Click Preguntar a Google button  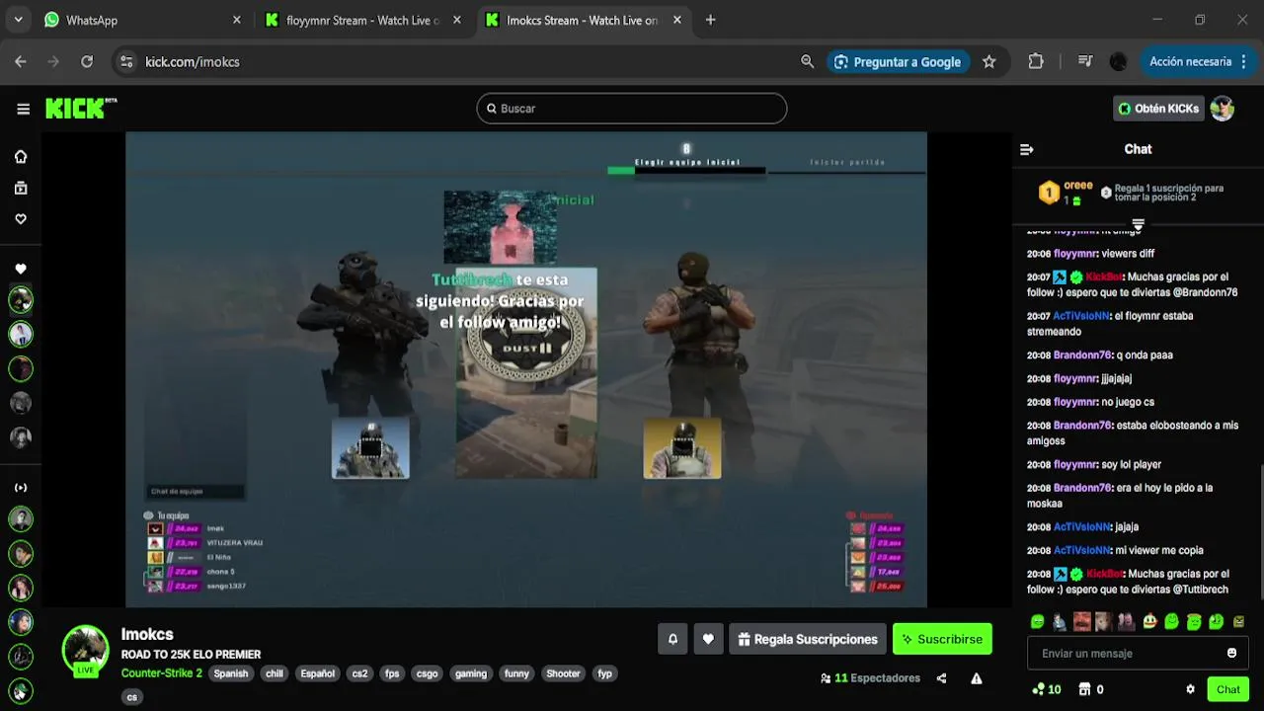(x=898, y=61)
